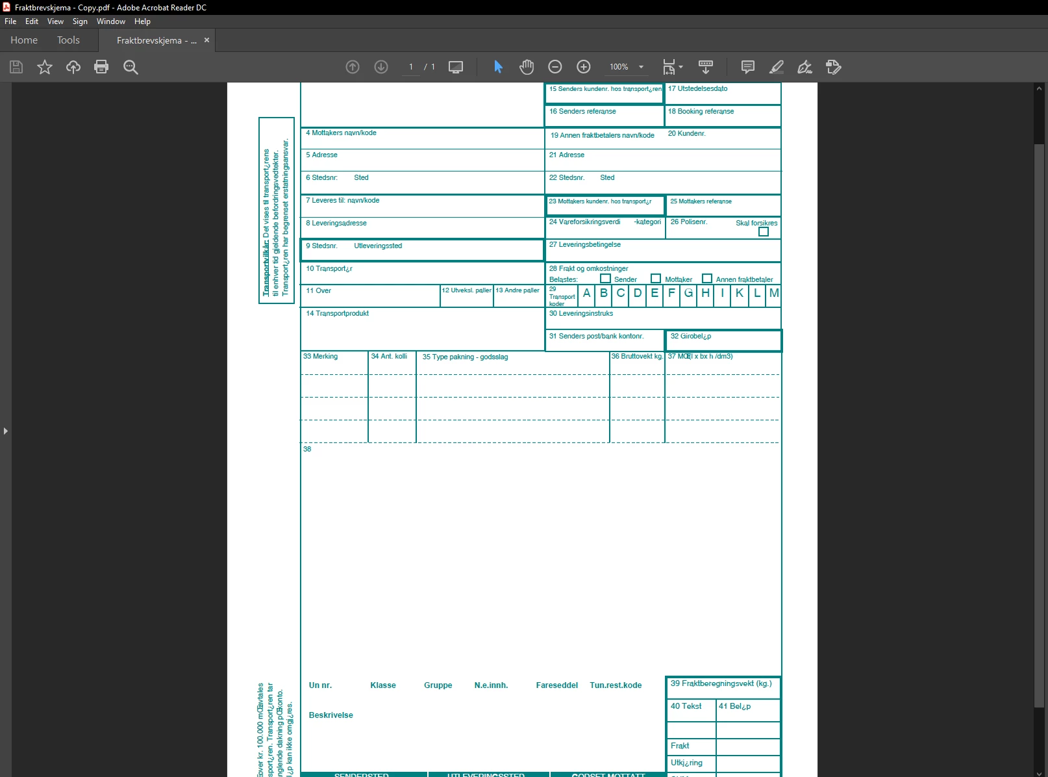Select the arrow selection tool
1048x777 pixels.
[x=498, y=67]
